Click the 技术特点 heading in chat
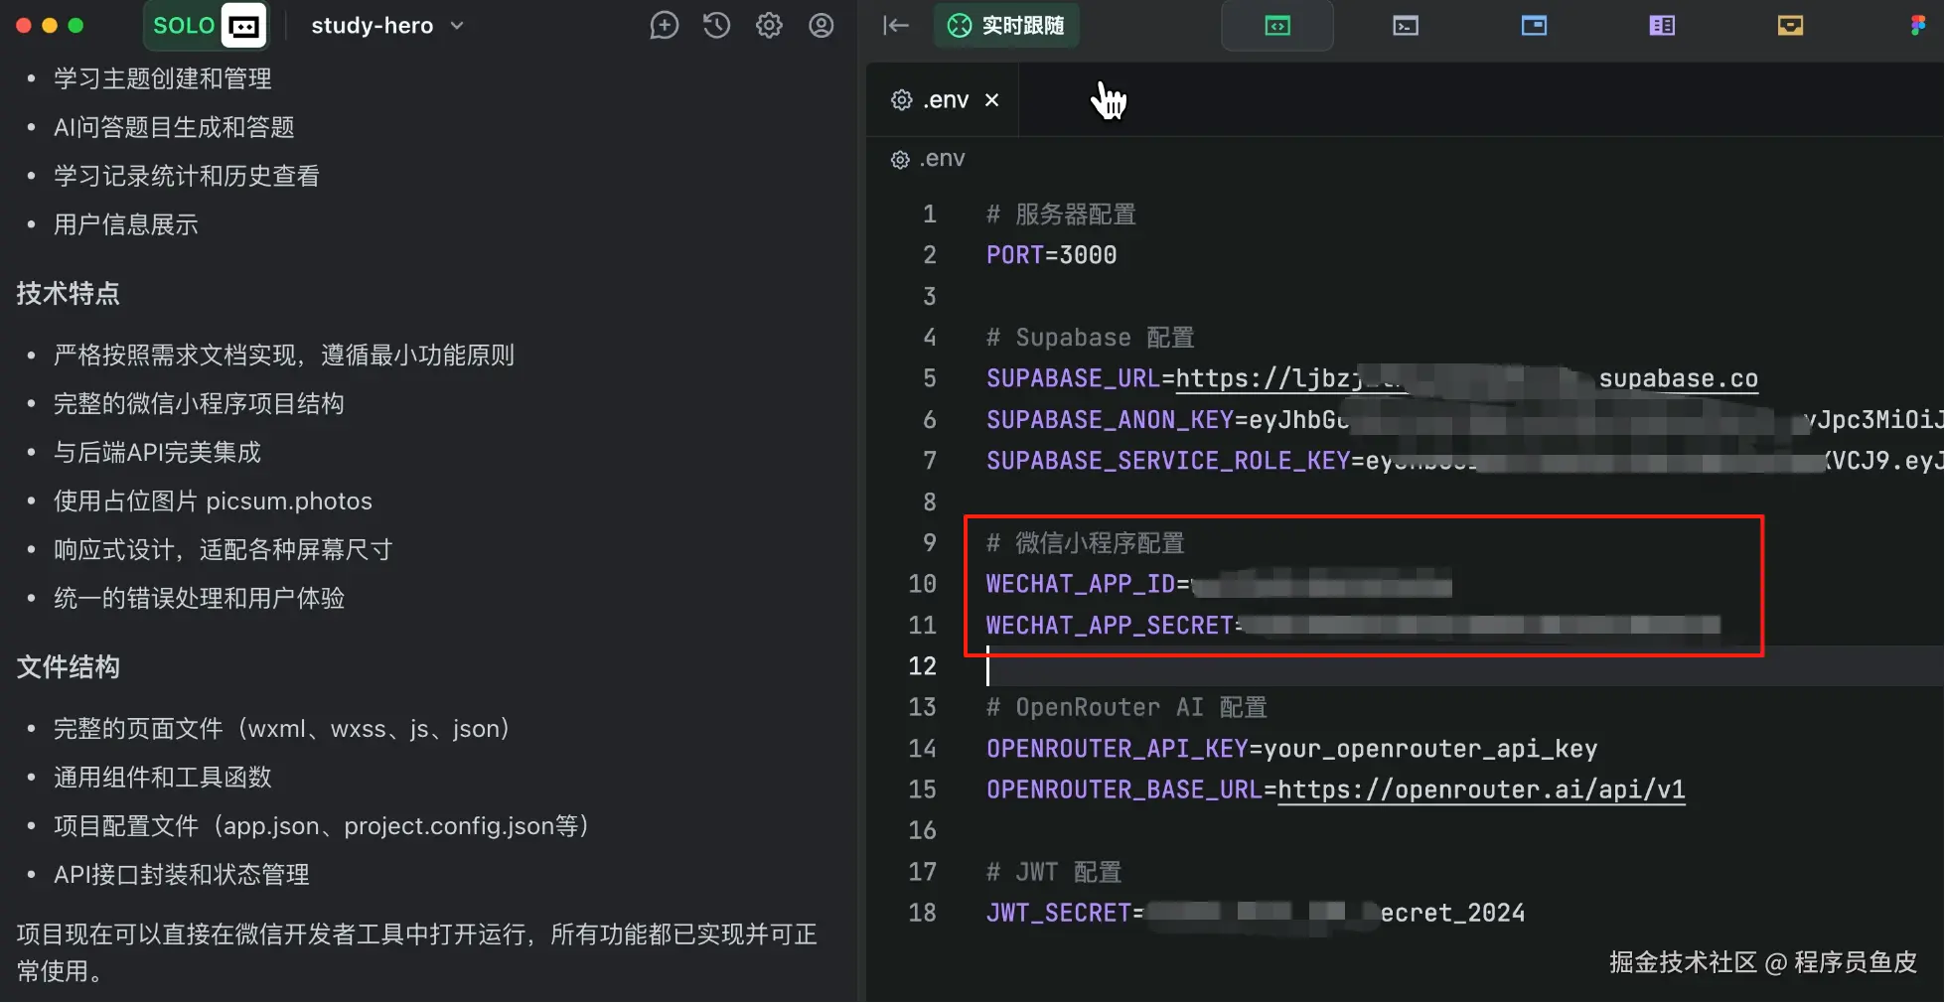 pos(68,294)
